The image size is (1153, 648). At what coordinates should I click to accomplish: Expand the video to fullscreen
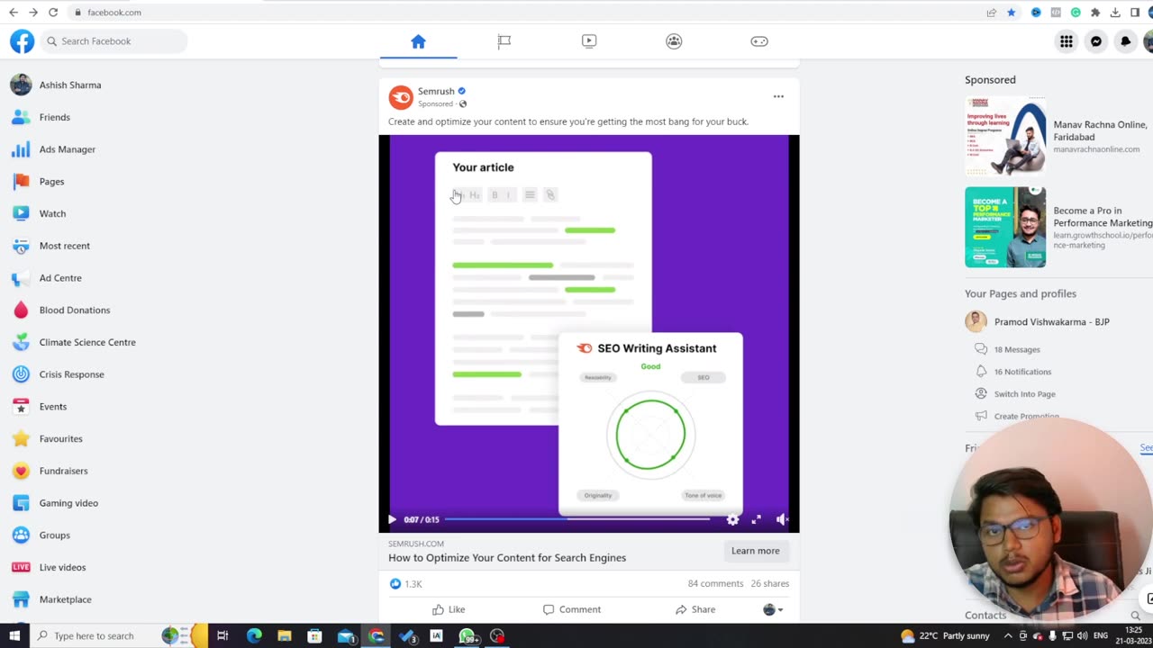click(x=757, y=519)
